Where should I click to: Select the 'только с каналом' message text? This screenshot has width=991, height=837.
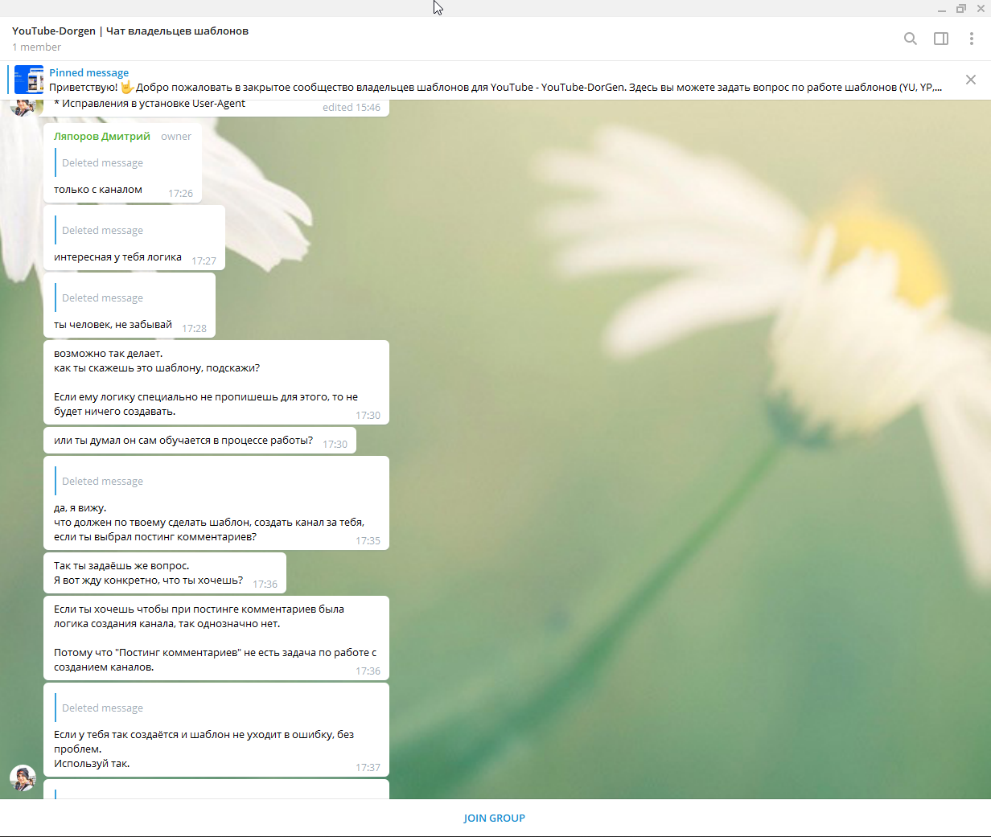tap(98, 190)
